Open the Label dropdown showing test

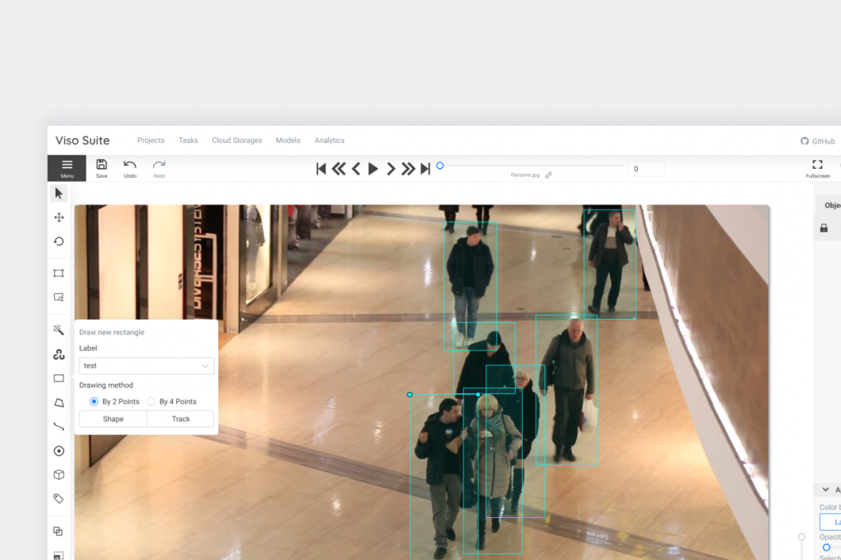tap(147, 366)
